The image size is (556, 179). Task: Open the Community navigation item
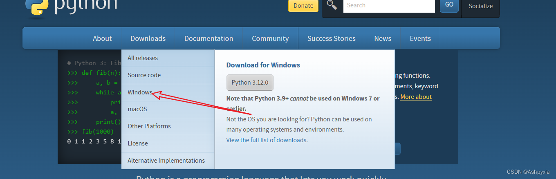click(270, 38)
